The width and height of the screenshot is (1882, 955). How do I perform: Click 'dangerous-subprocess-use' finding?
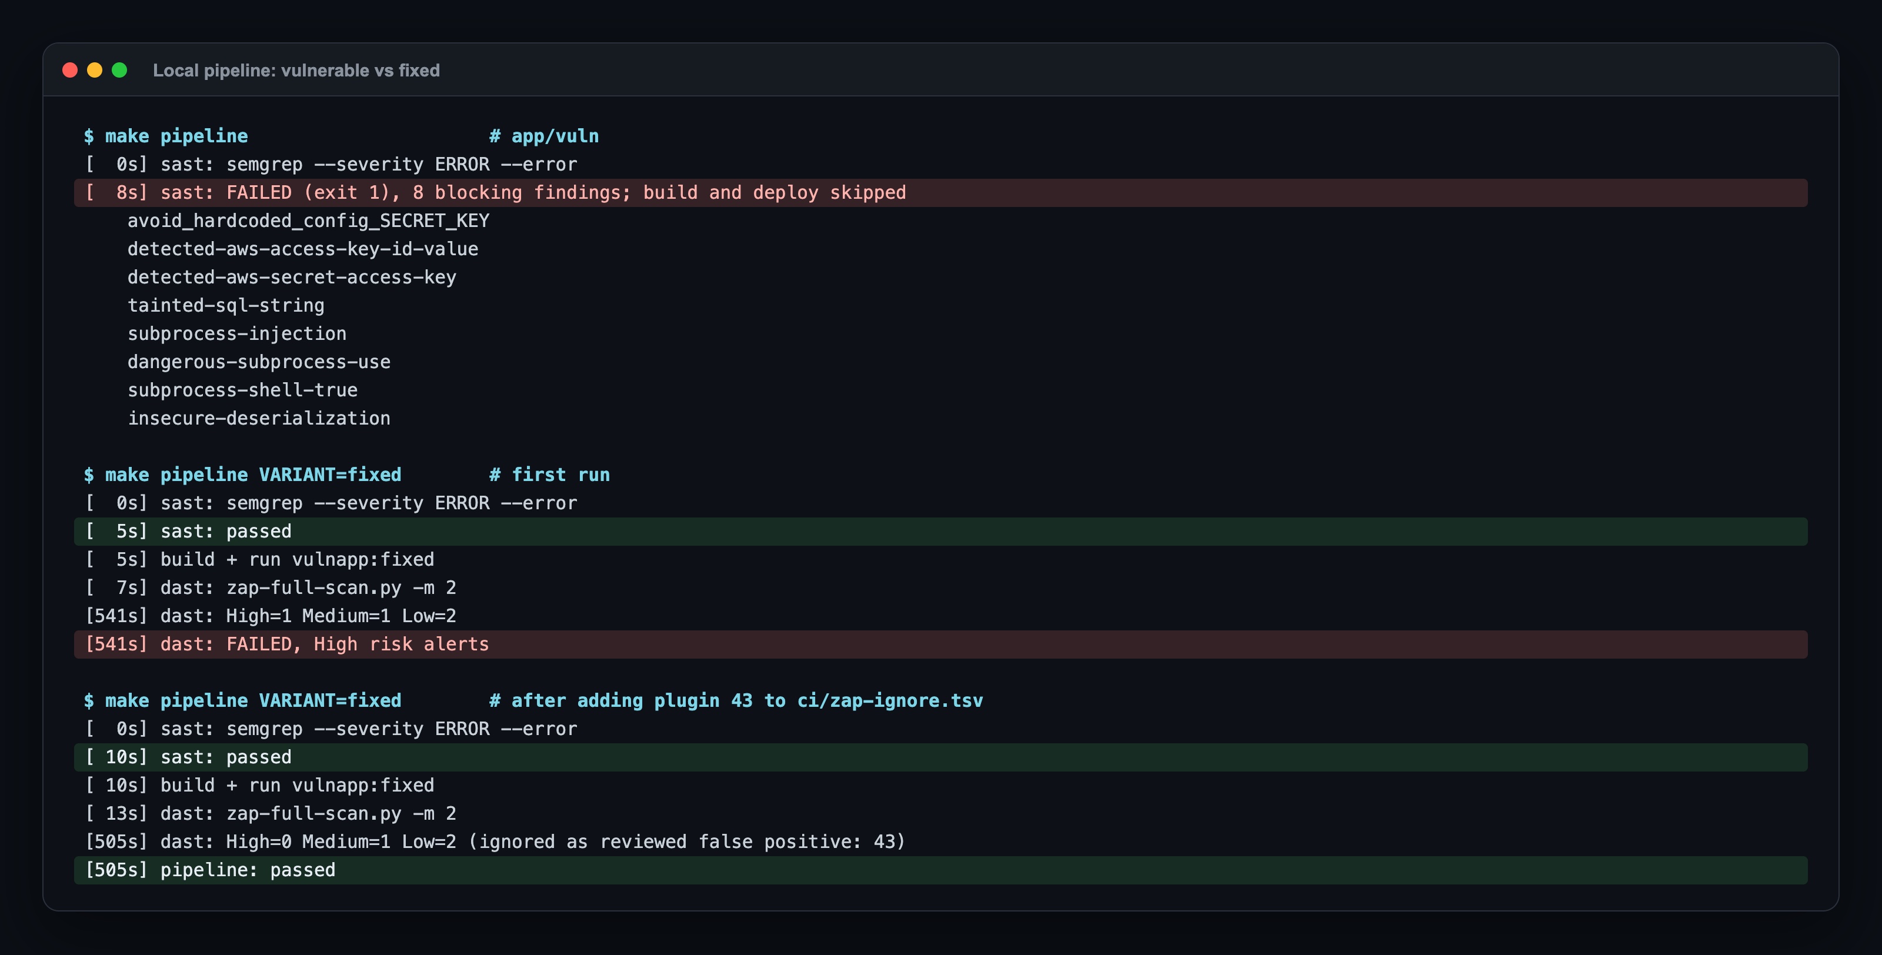point(259,362)
